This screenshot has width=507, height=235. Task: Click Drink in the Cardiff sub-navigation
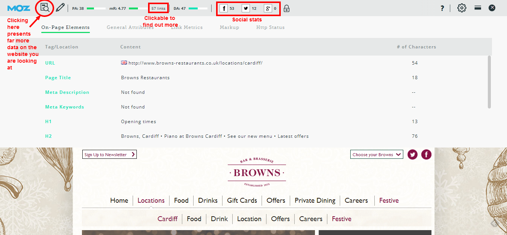click(219, 219)
